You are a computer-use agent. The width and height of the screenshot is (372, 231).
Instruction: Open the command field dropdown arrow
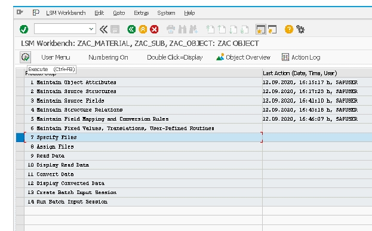[91, 29]
